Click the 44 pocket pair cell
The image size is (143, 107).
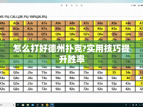click(x=128, y=78)
